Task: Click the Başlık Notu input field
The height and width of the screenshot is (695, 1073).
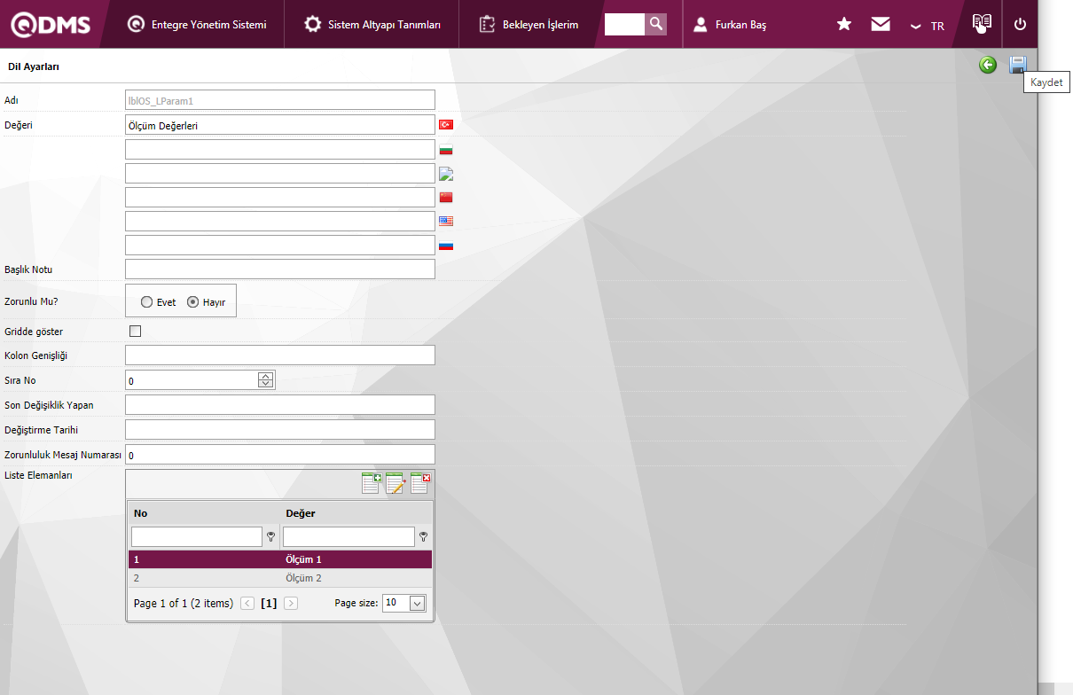Action: point(280,269)
